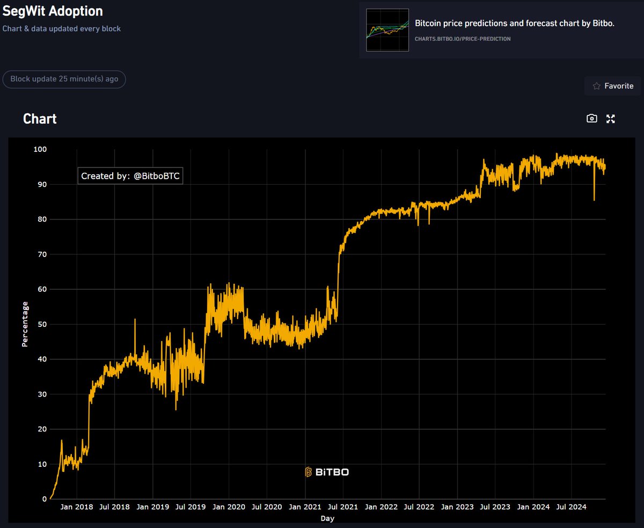The width and height of the screenshot is (644, 528).
Task: Click the 100 y-axis tick label
Action: (40, 149)
